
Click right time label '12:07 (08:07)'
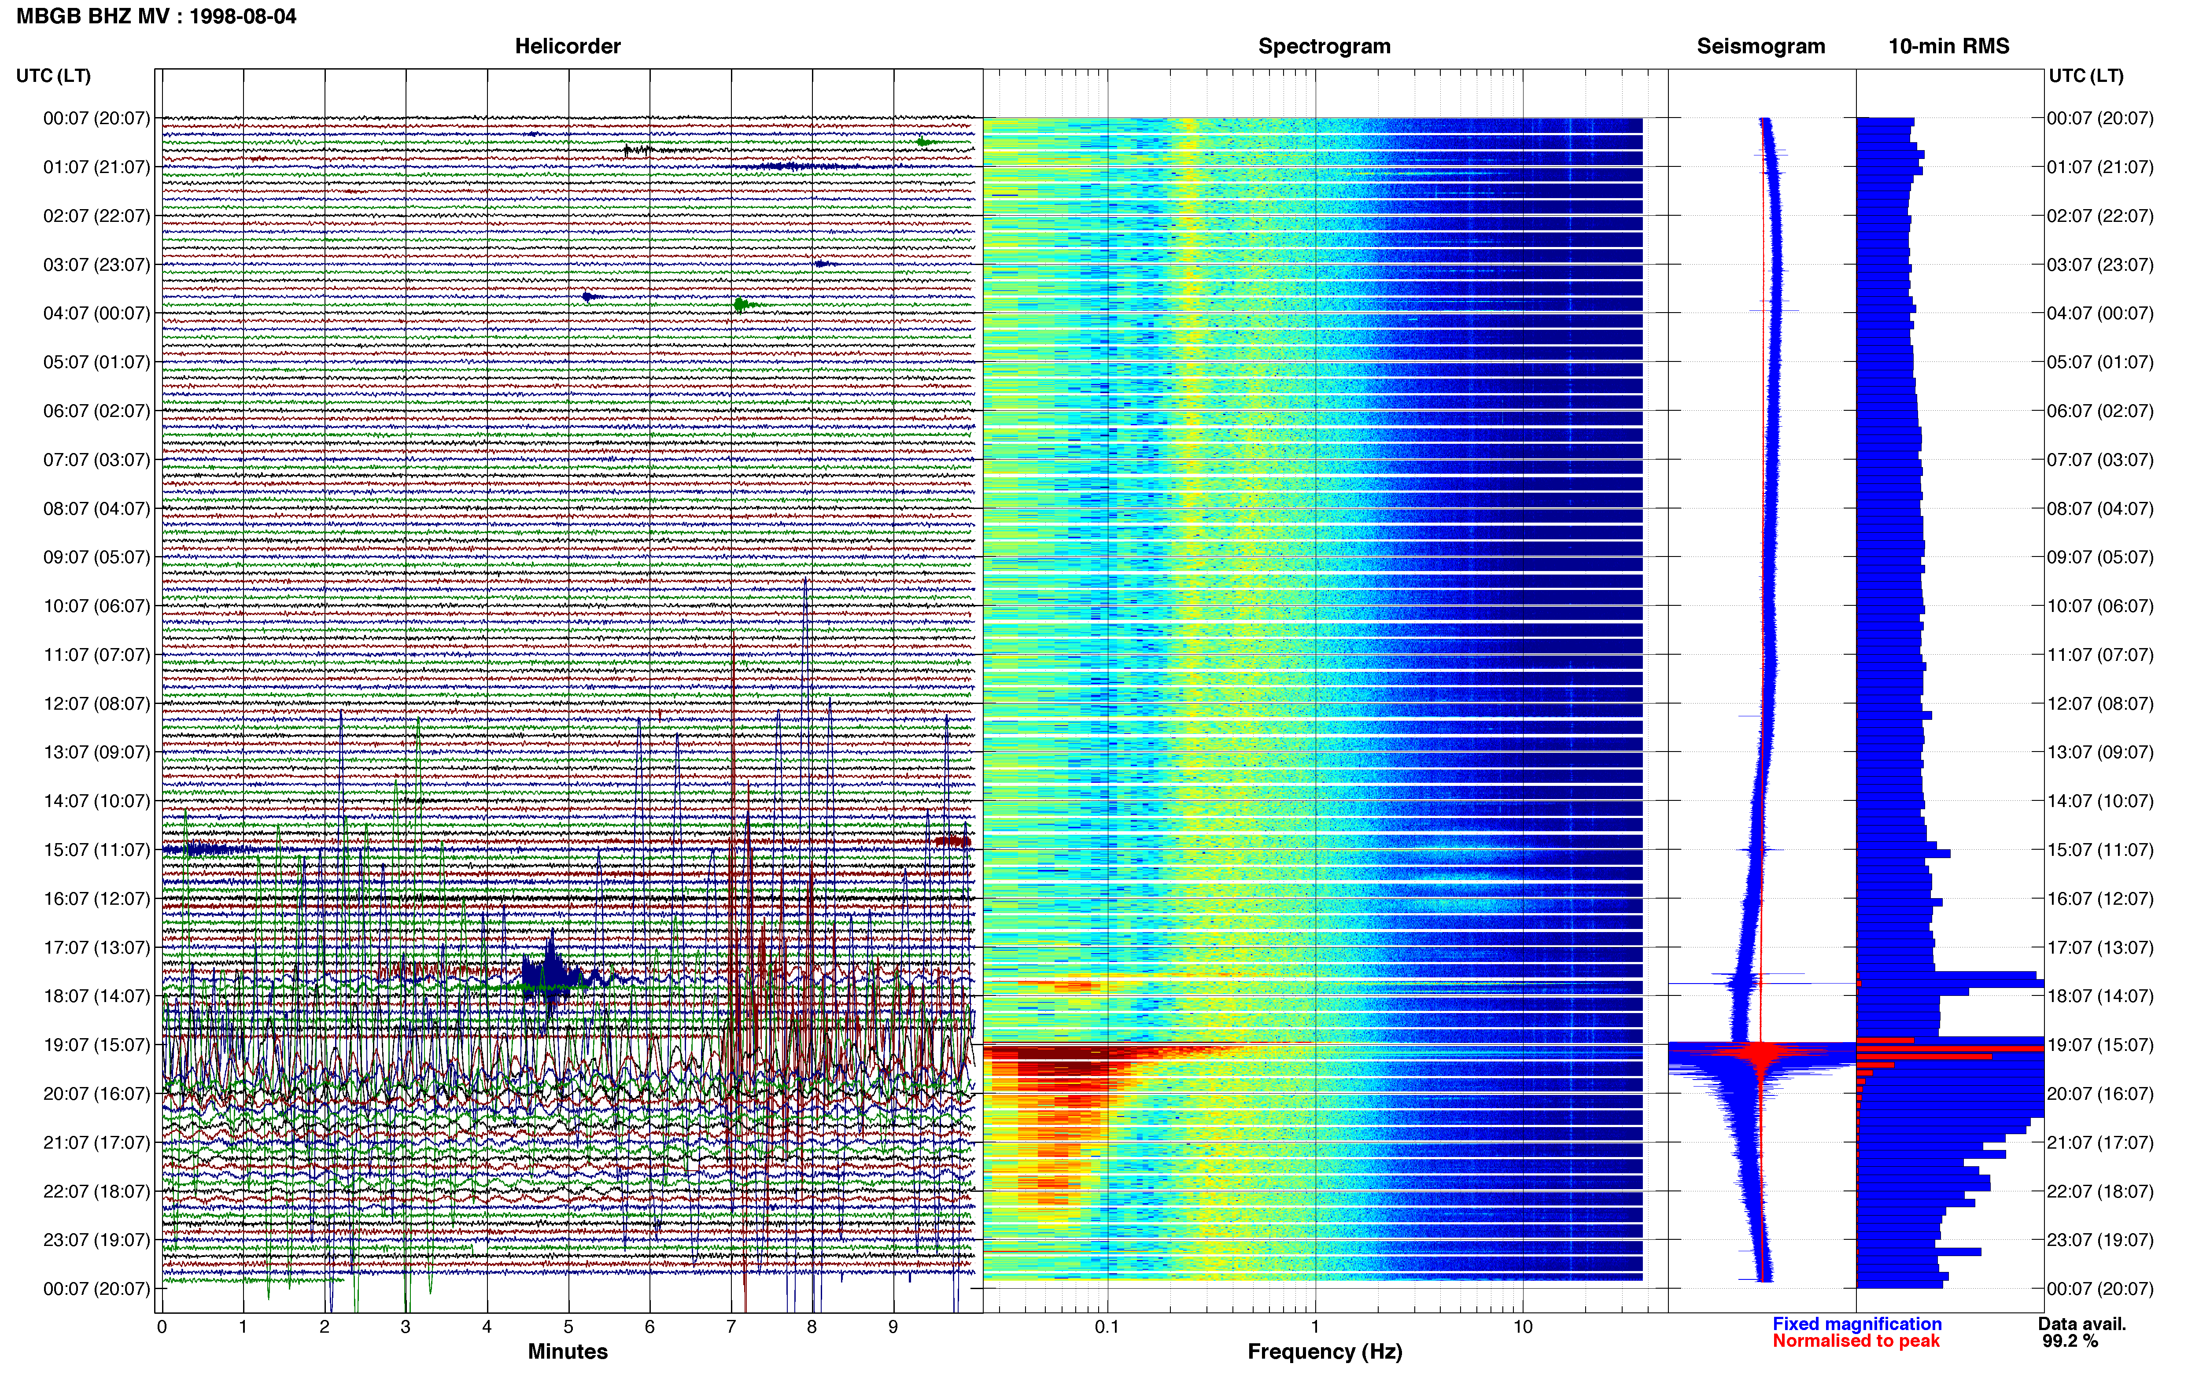[2100, 704]
